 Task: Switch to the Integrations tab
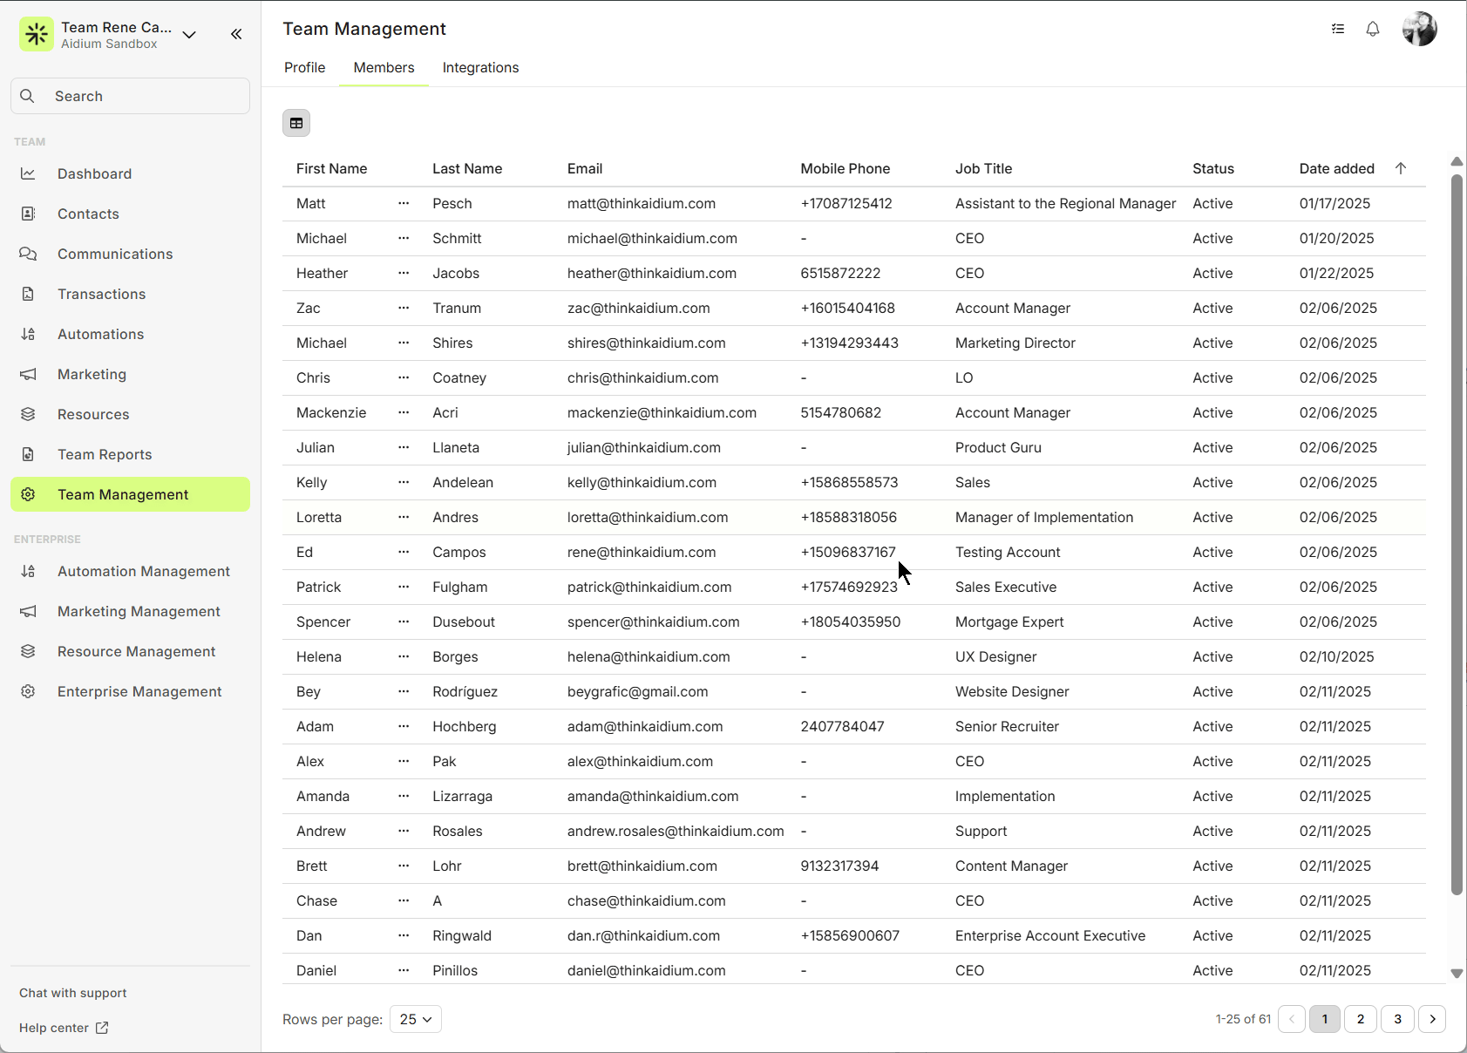[x=480, y=67]
